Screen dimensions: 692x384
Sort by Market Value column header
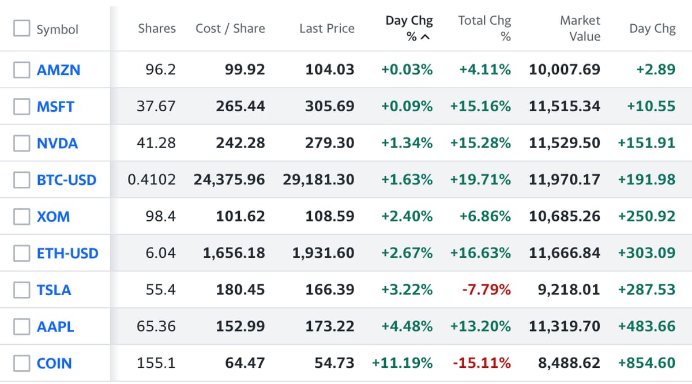[580, 28]
